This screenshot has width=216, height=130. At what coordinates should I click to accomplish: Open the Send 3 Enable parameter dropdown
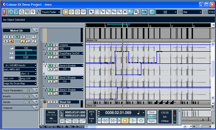(x=71, y=78)
